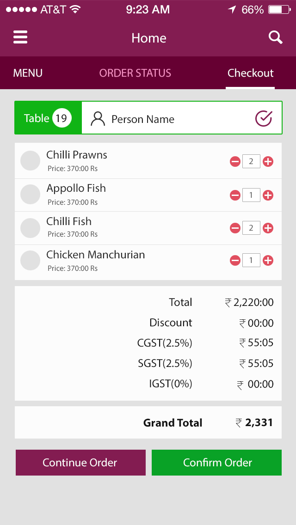Confirm person name with checkmark icon
The image size is (296, 525).
(x=264, y=119)
